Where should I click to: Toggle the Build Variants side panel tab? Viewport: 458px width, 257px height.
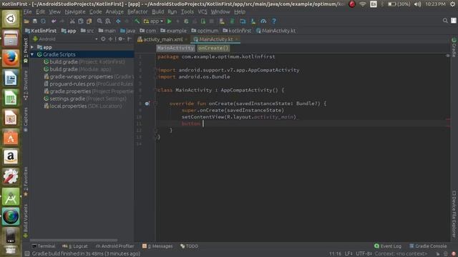pos(26,221)
